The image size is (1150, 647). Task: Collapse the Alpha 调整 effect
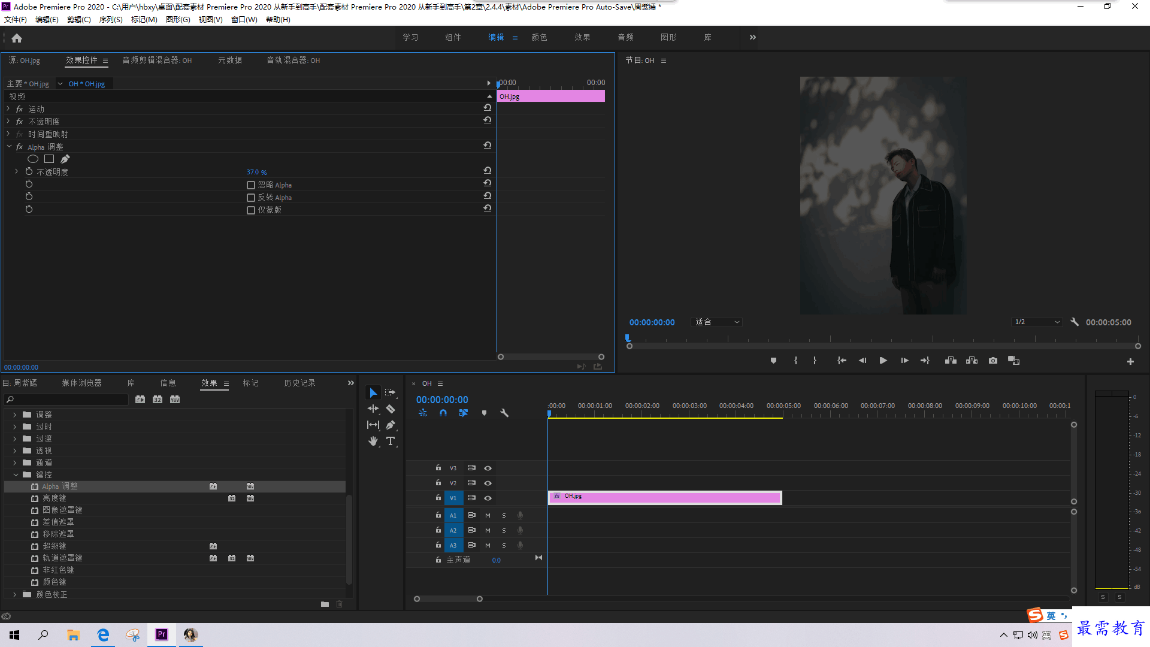[x=9, y=146]
